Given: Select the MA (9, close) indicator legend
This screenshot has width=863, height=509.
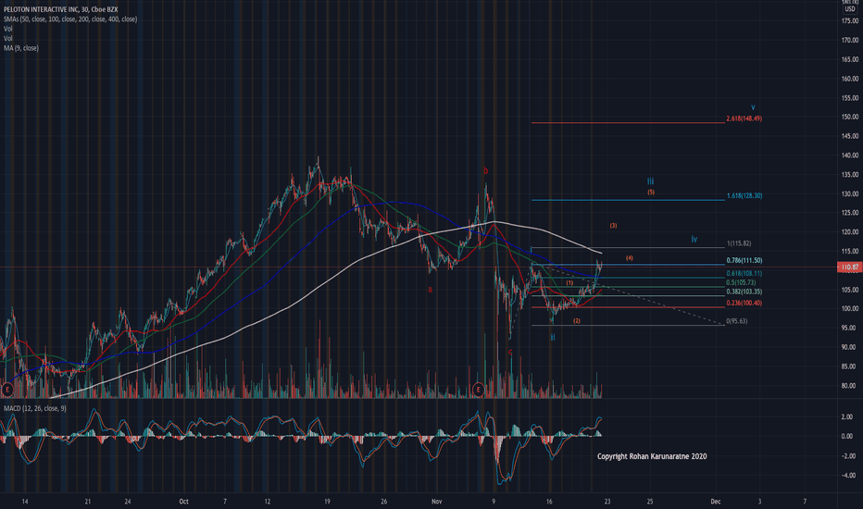Looking at the screenshot, I should tap(21, 48).
